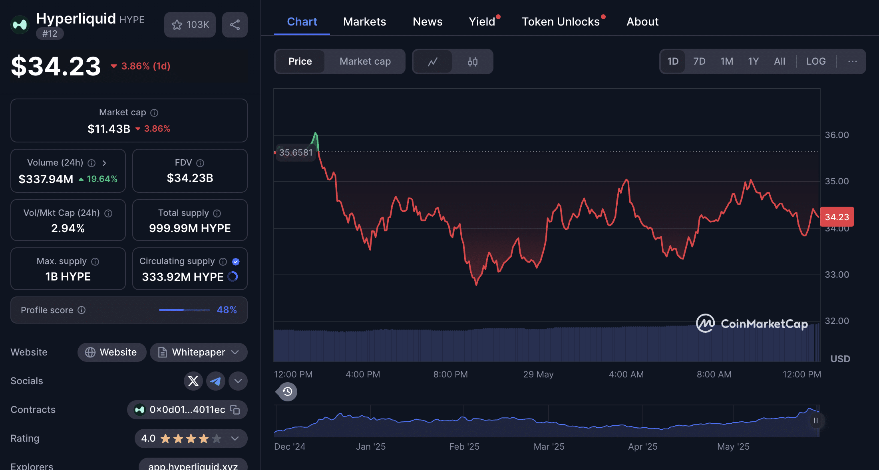Click the chart history clock icon

tap(287, 391)
